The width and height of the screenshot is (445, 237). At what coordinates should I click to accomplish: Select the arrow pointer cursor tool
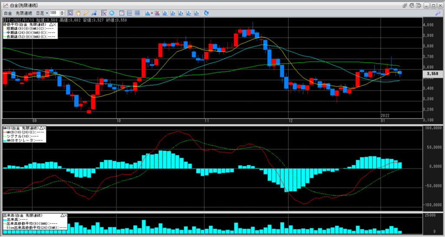70,13
